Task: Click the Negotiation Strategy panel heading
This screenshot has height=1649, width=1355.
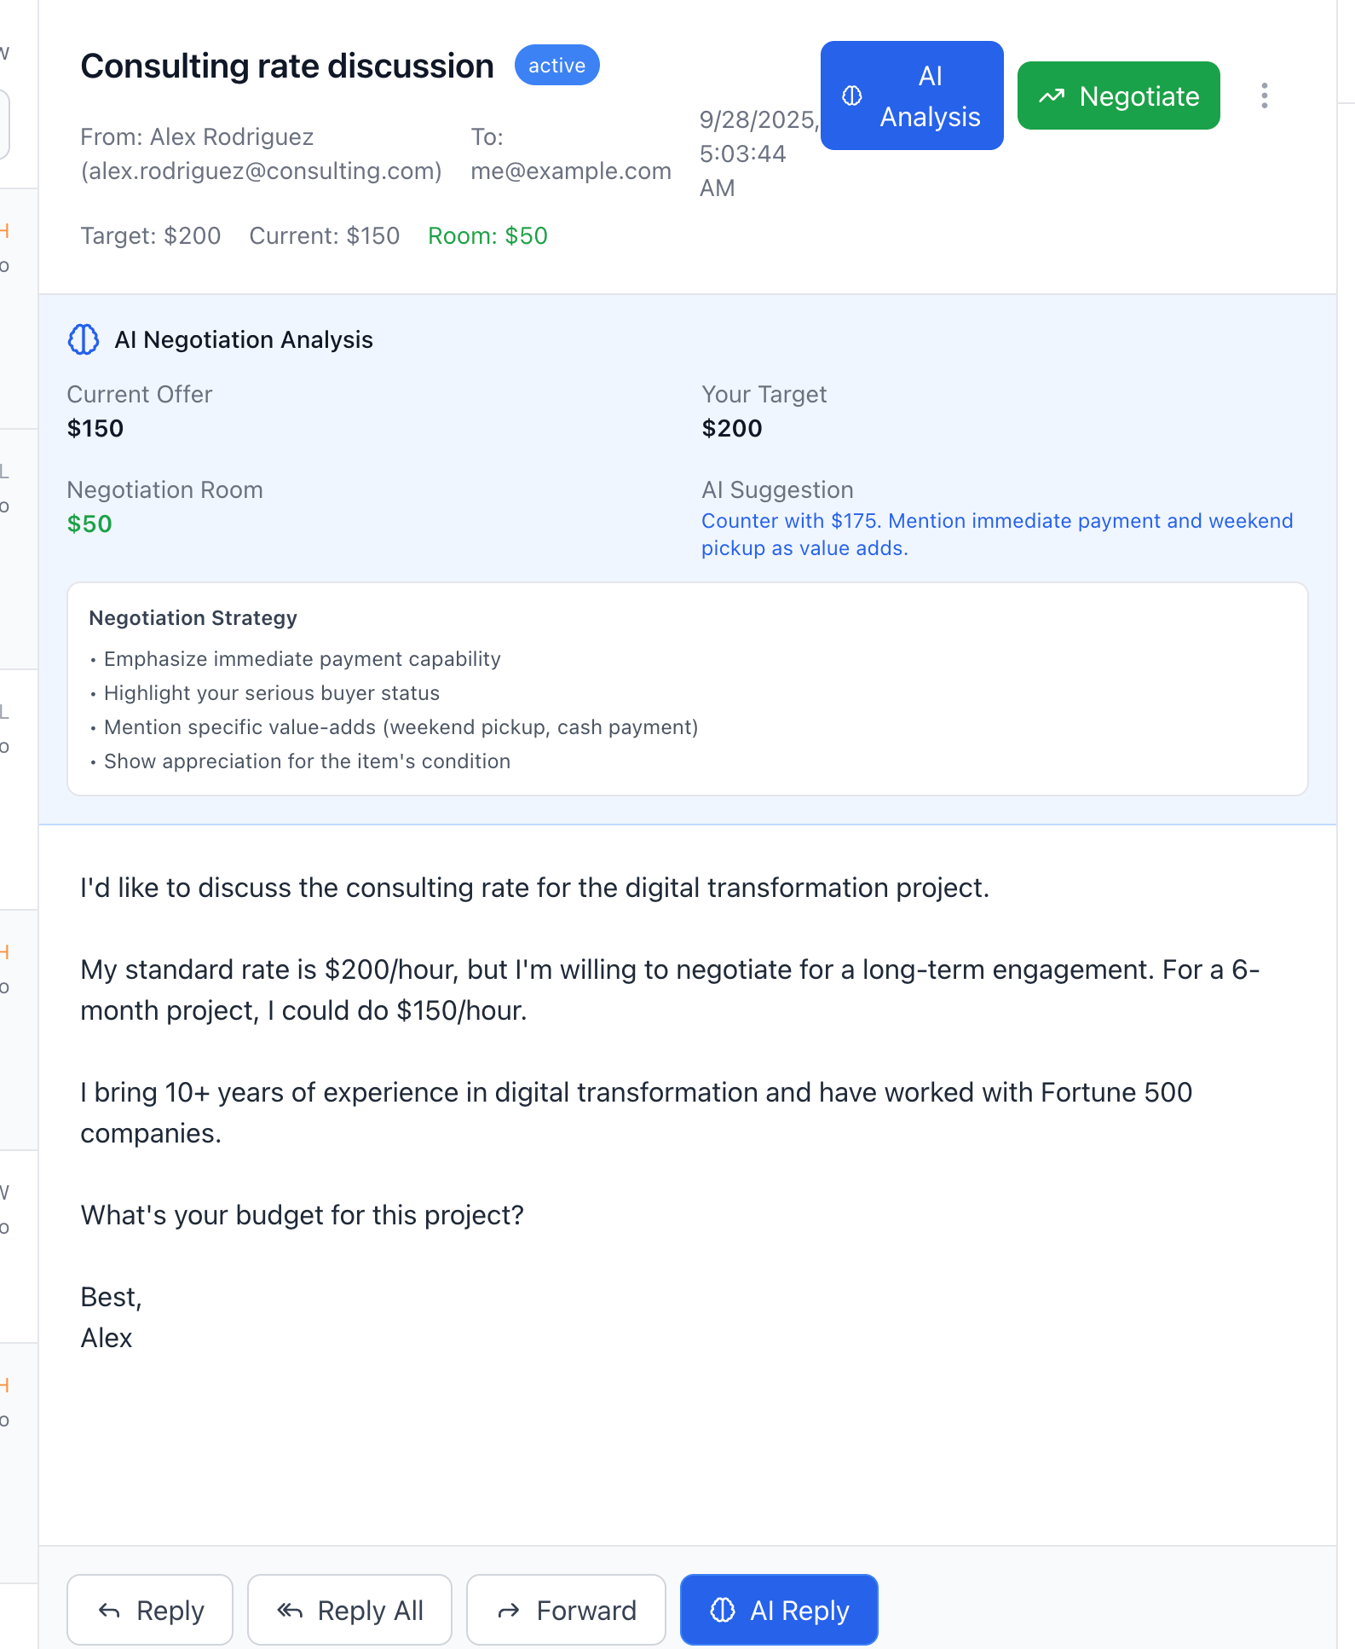Action: coord(193,618)
